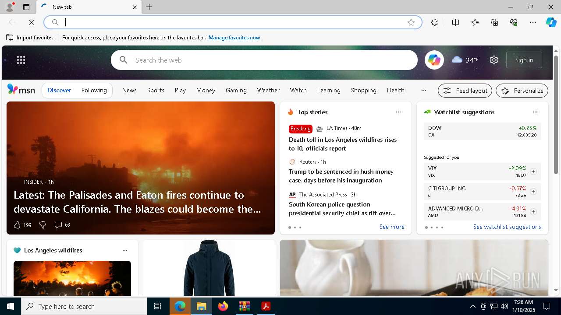Open Top stories more options menu
561x315 pixels.
(x=398, y=112)
